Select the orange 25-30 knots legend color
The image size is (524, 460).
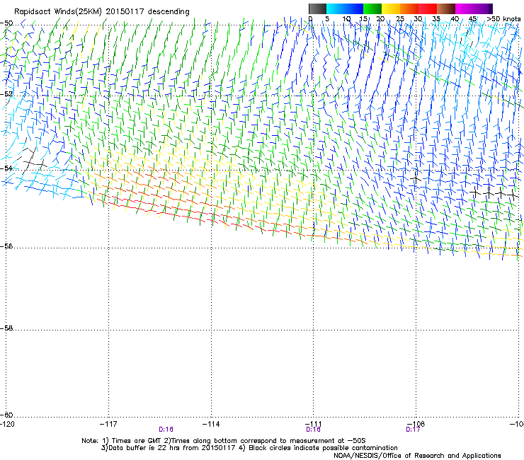tap(409, 8)
